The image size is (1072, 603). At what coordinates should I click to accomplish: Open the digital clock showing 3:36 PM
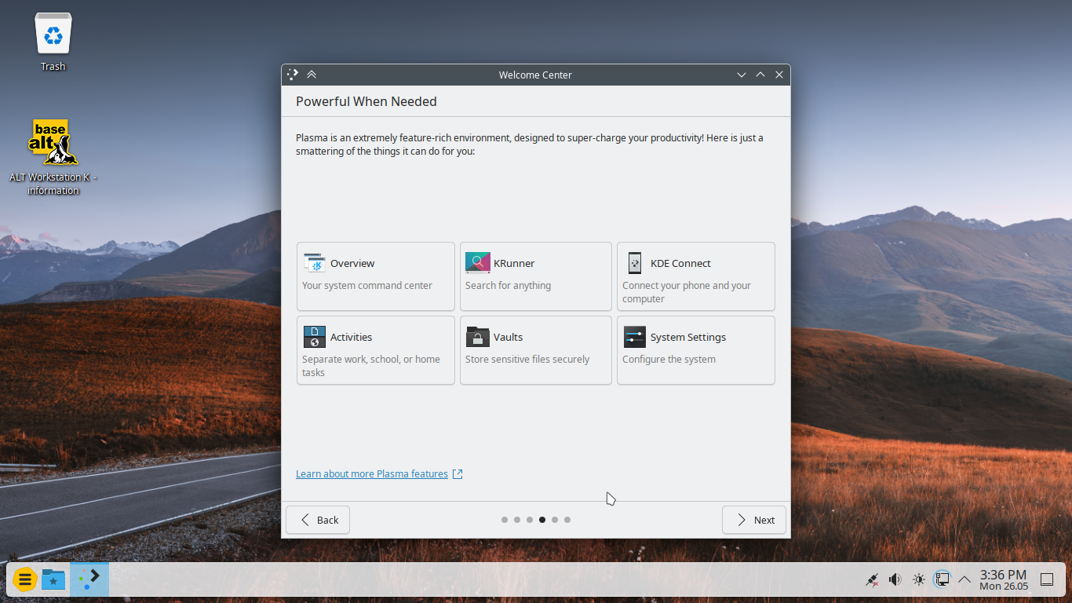point(1003,580)
